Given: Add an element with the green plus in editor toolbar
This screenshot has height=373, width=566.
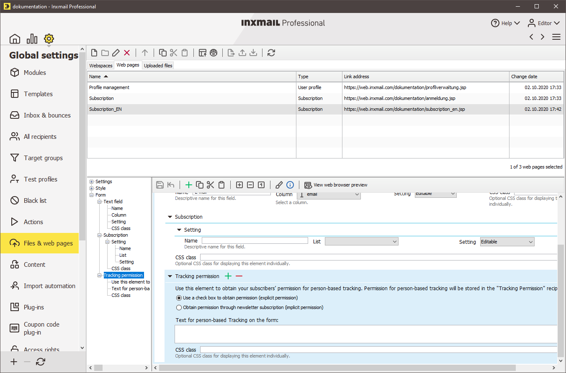Looking at the screenshot, I should coord(189,185).
